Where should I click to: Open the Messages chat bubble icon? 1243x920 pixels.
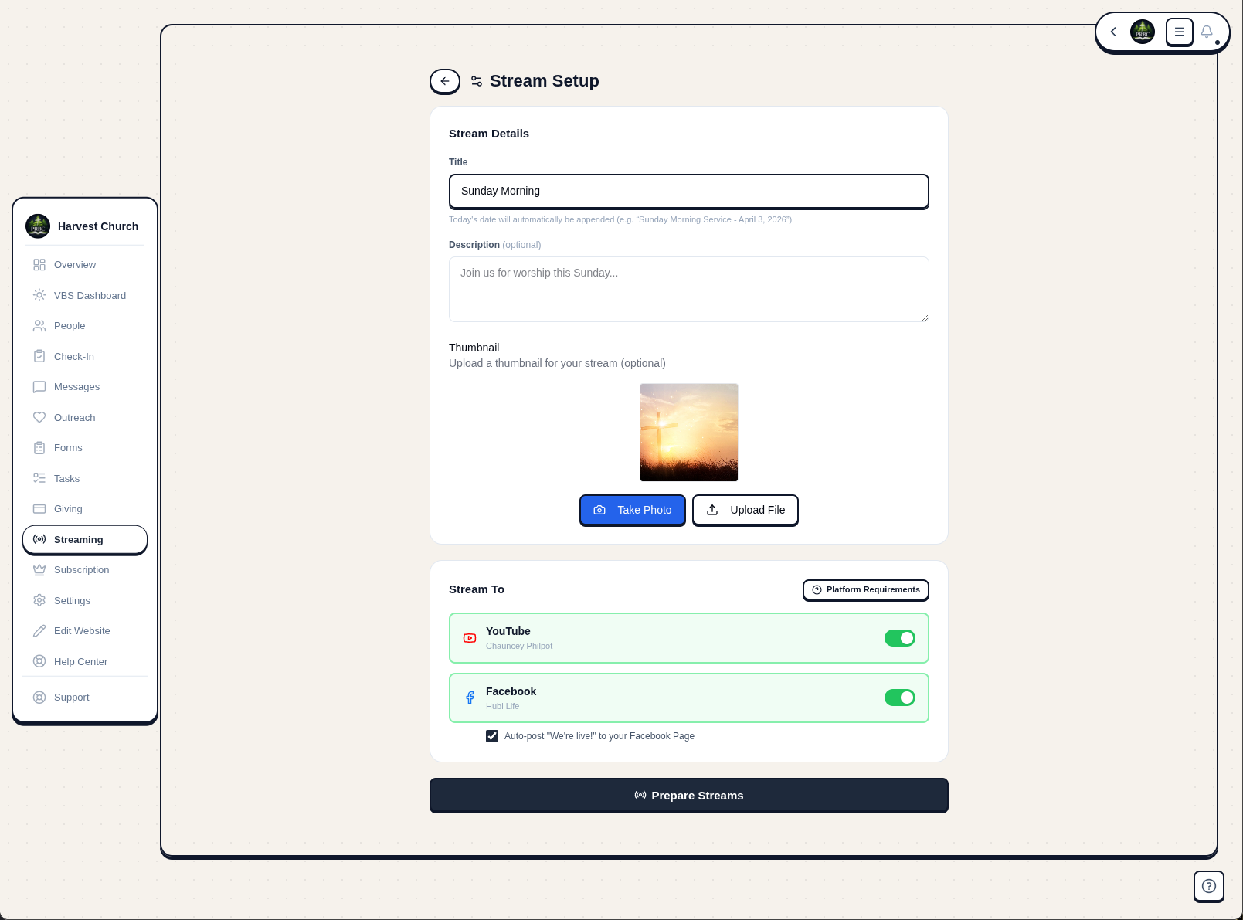click(x=39, y=386)
